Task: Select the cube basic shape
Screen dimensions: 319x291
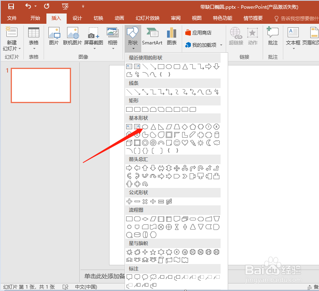Action: (129, 143)
